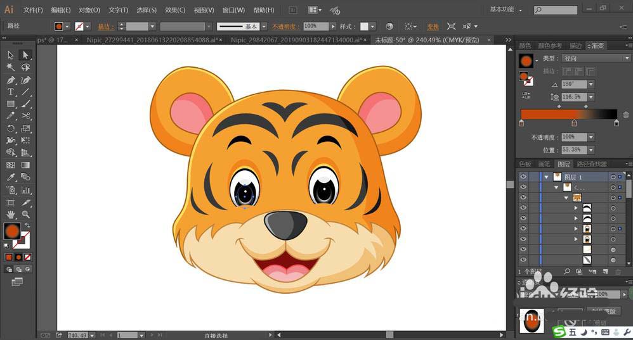
Task: Click the reverse gradient icon
Action: tap(526, 95)
